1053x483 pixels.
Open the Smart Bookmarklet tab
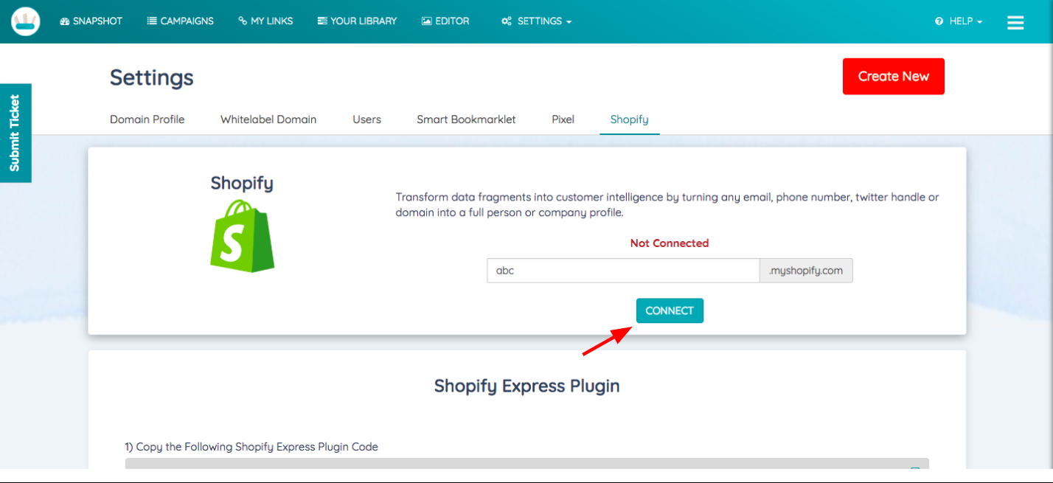pyautogui.click(x=466, y=119)
